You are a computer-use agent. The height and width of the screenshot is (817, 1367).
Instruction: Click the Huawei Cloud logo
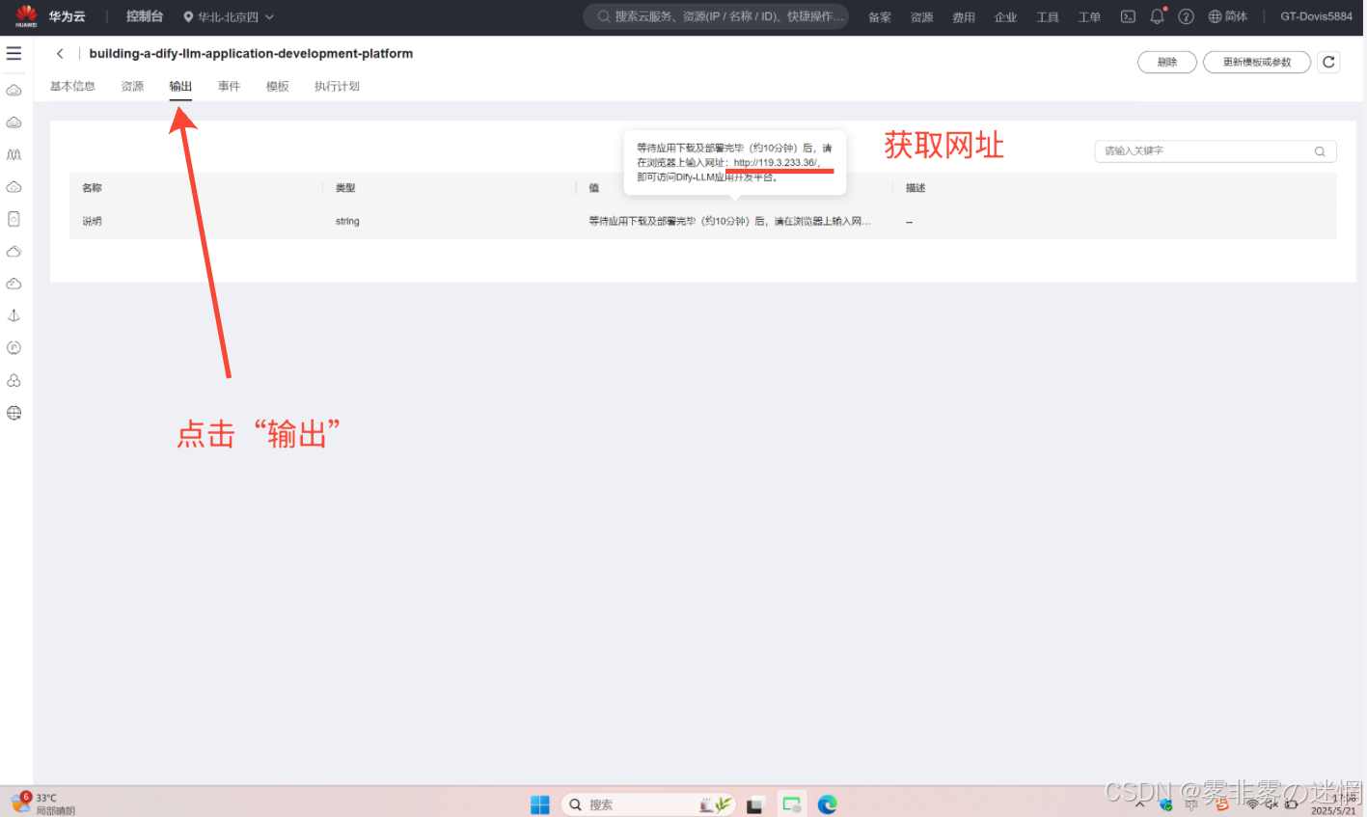(x=26, y=15)
